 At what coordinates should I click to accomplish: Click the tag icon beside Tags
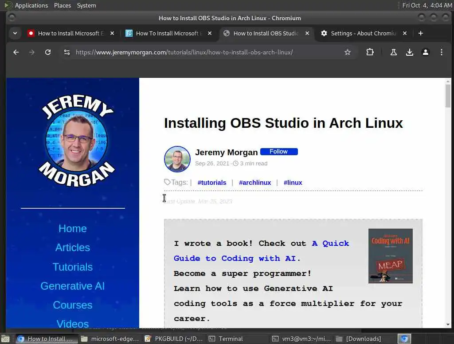coord(167,182)
